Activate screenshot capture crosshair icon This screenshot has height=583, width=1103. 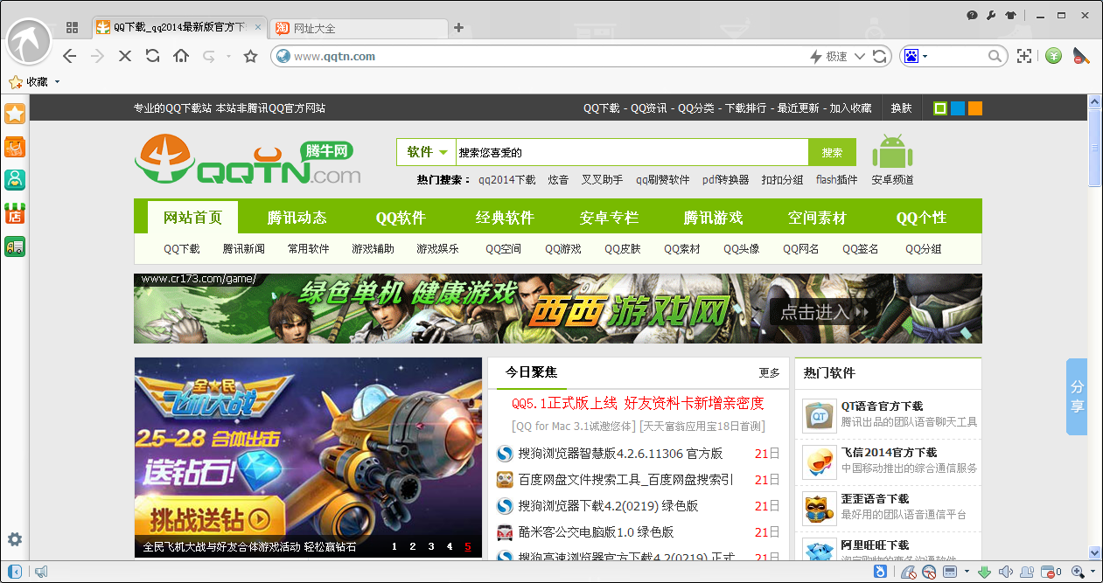[x=1024, y=56]
